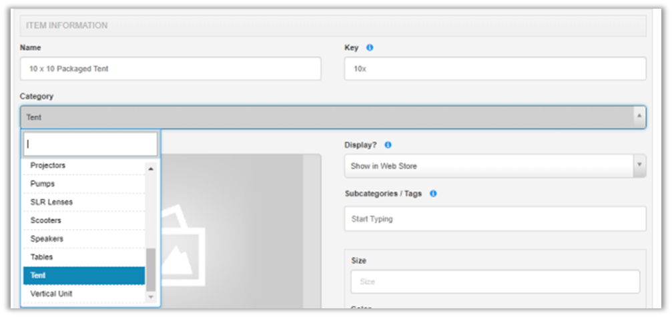The image size is (672, 317).
Task: Click the Name field with 10 x 10 Packaged Tent
Action: pos(170,69)
